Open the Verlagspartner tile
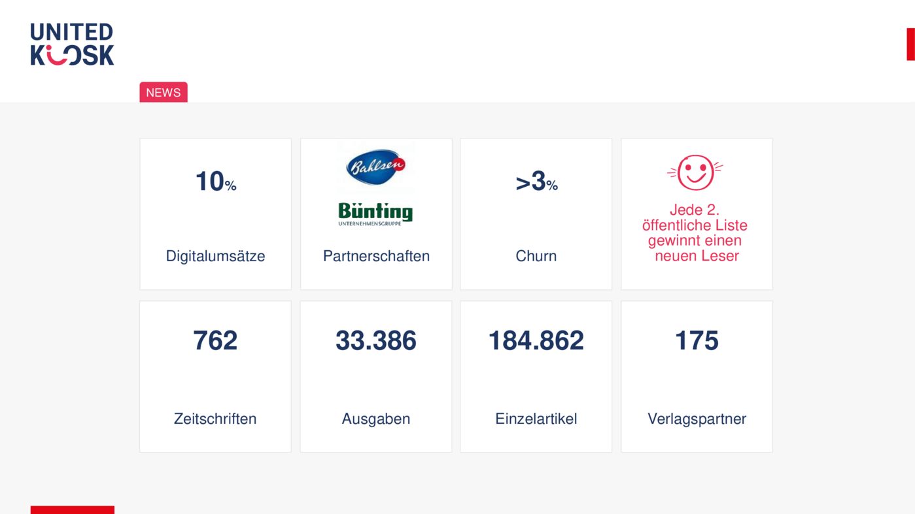 pyautogui.click(x=697, y=377)
